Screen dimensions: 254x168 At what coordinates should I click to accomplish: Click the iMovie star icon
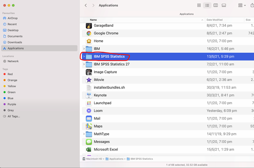coord(89,80)
